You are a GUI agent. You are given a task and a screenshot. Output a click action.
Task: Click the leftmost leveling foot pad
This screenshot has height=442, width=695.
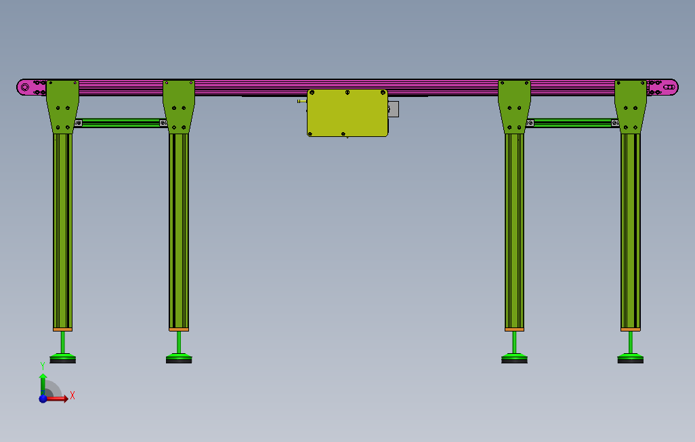click(x=62, y=358)
